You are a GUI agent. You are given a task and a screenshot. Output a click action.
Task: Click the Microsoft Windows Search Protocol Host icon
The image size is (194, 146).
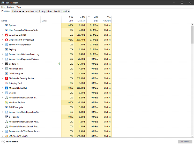pos(6,127)
